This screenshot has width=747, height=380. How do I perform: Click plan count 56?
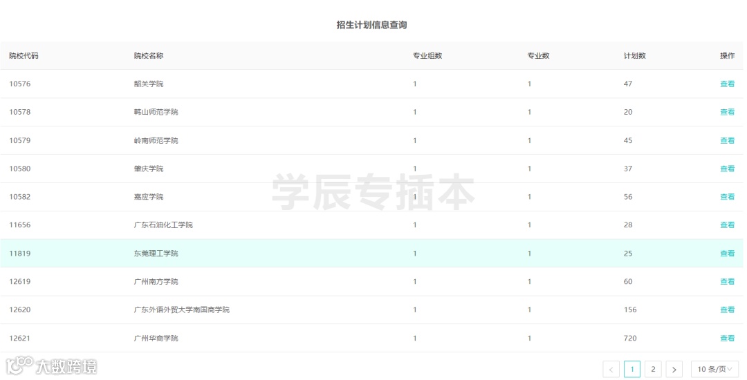coord(628,196)
